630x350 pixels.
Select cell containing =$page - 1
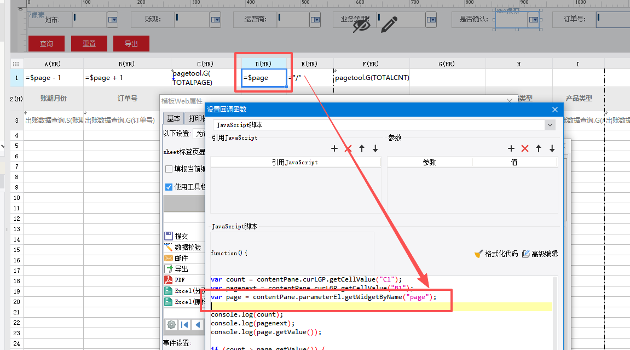[53, 78]
